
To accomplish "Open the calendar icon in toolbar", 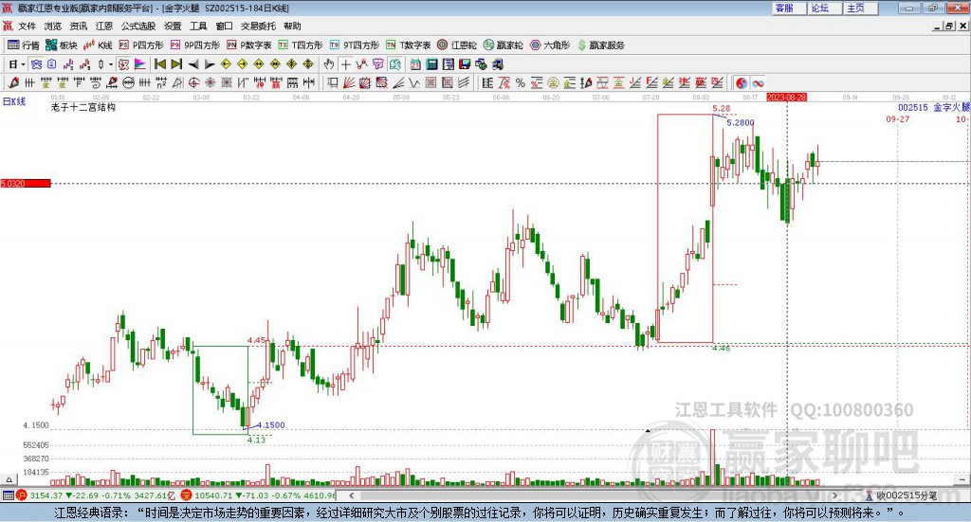I will [x=415, y=64].
